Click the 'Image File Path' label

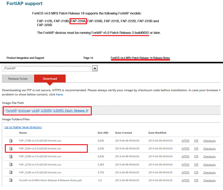[13, 103]
